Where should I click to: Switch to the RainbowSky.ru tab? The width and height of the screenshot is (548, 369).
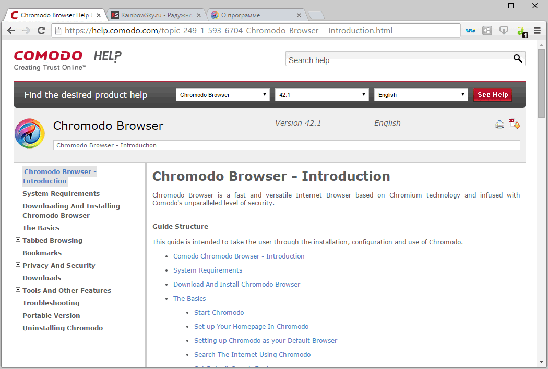[x=156, y=15]
